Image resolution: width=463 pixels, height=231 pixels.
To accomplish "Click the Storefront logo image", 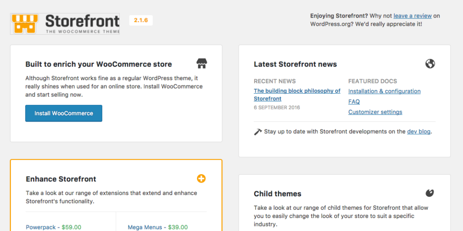I will coord(65,24).
